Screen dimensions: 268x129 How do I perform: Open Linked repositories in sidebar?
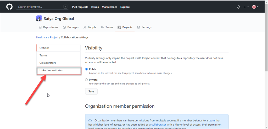(x=51, y=70)
